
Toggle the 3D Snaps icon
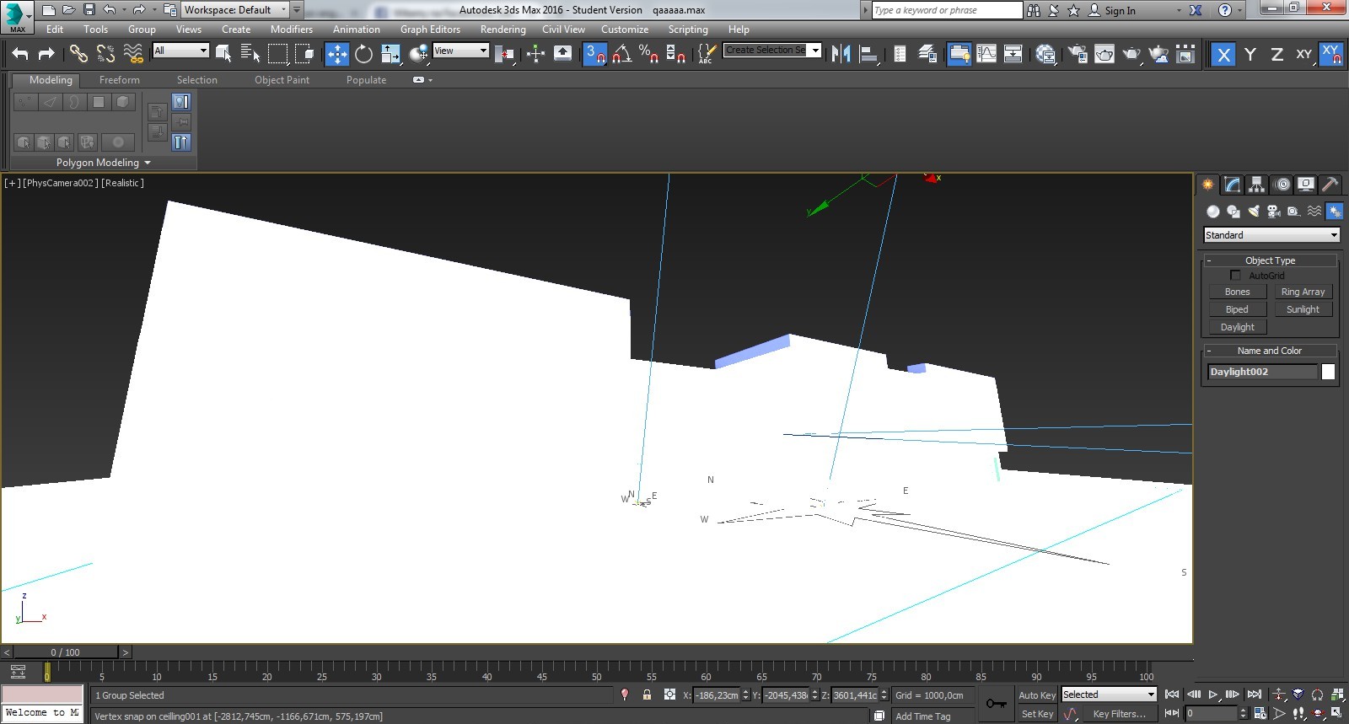pyautogui.click(x=594, y=54)
